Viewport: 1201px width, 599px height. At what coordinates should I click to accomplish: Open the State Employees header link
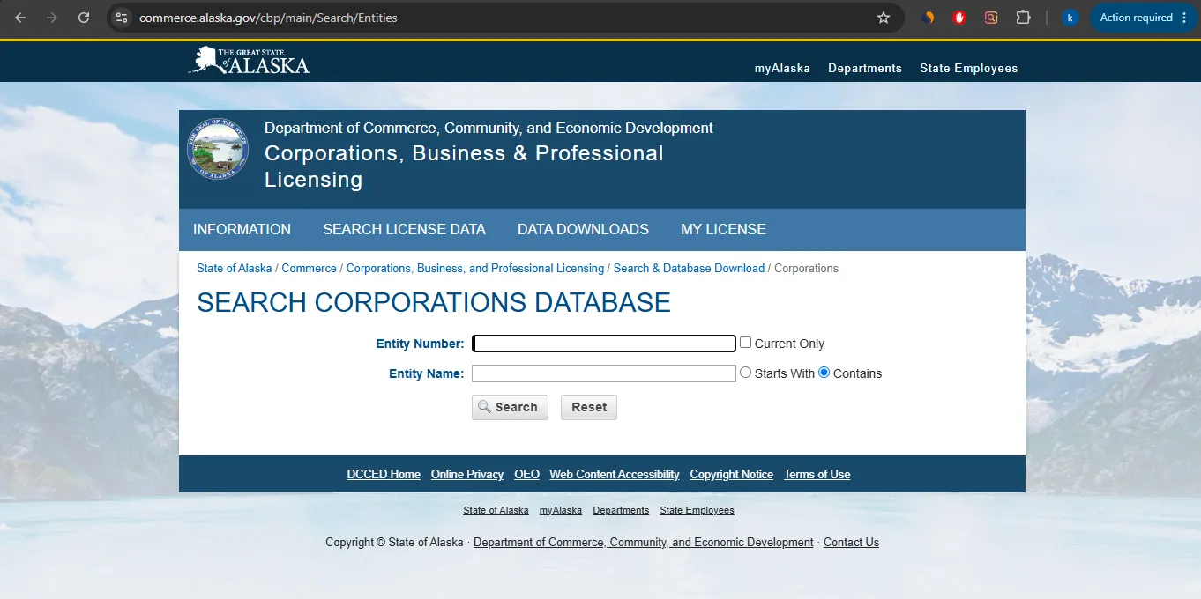coord(968,68)
